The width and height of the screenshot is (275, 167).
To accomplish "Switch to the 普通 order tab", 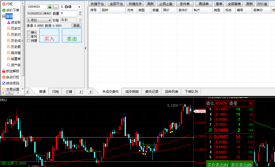I will [x=42, y=92].
